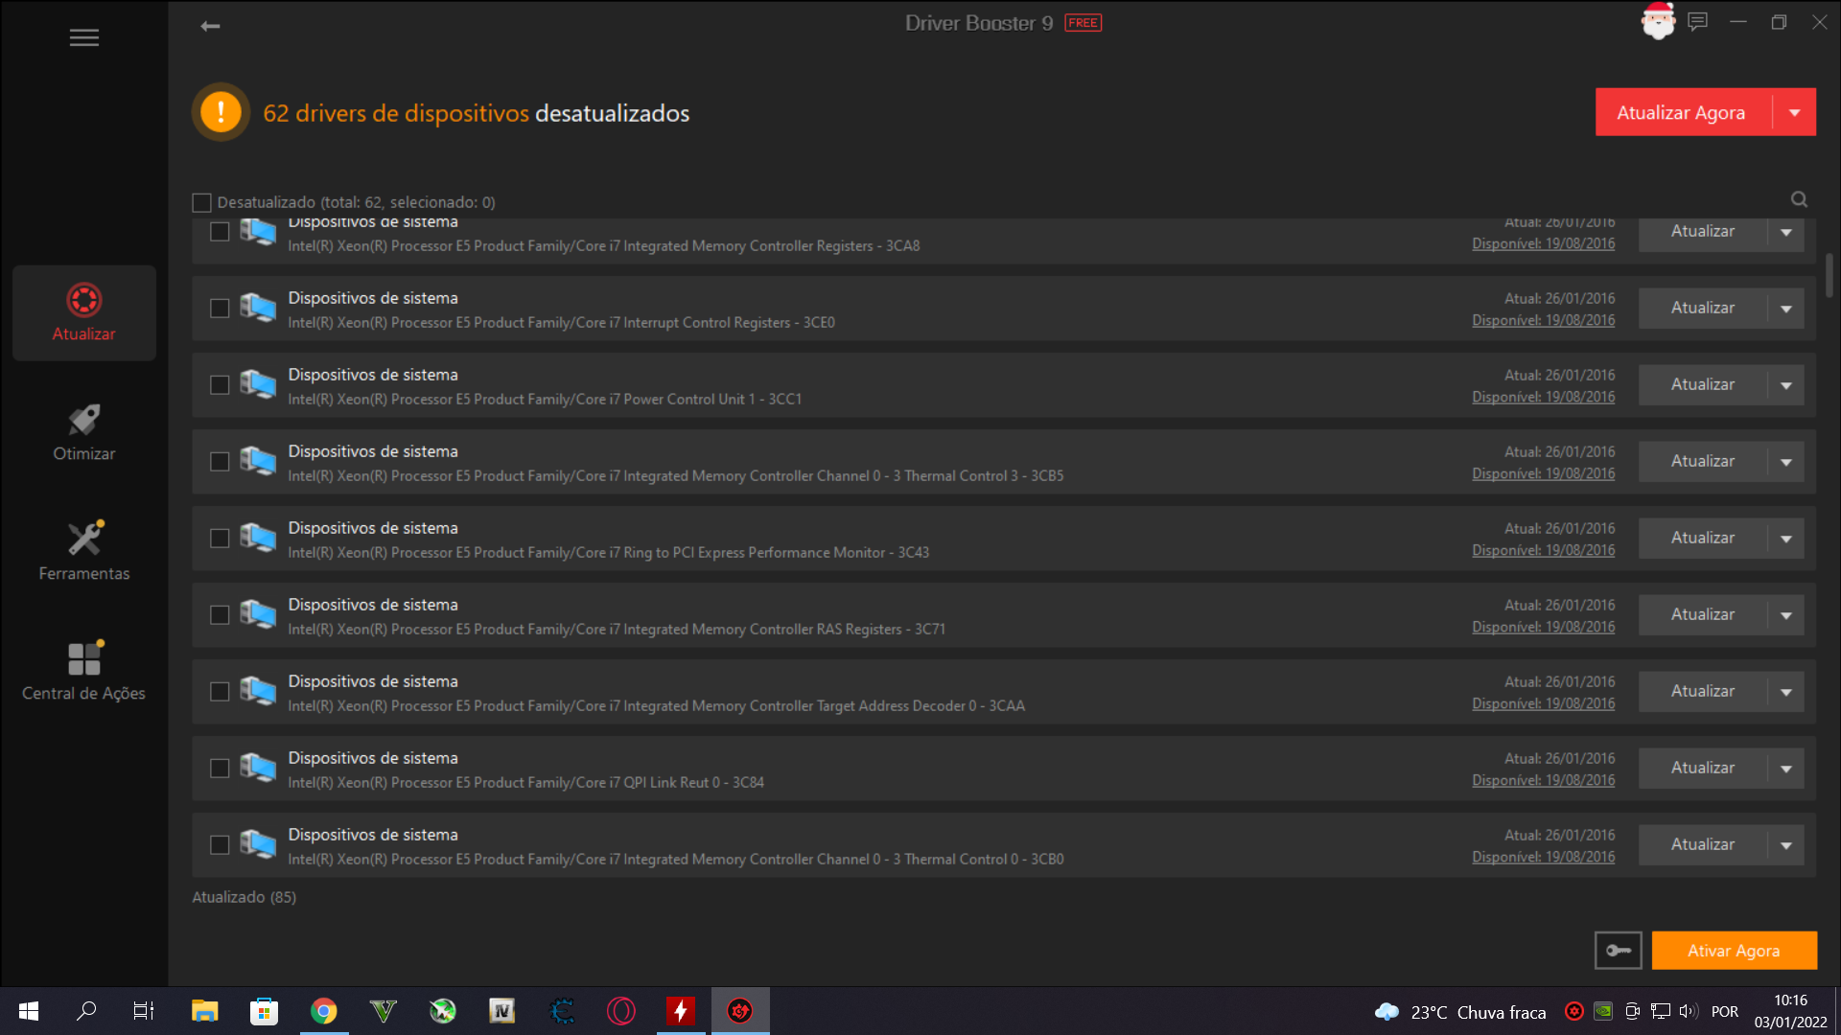Tick the Desatualizado select-all checkbox
Viewport: 1841px width, 1035px height.
[x=201, y=202]
